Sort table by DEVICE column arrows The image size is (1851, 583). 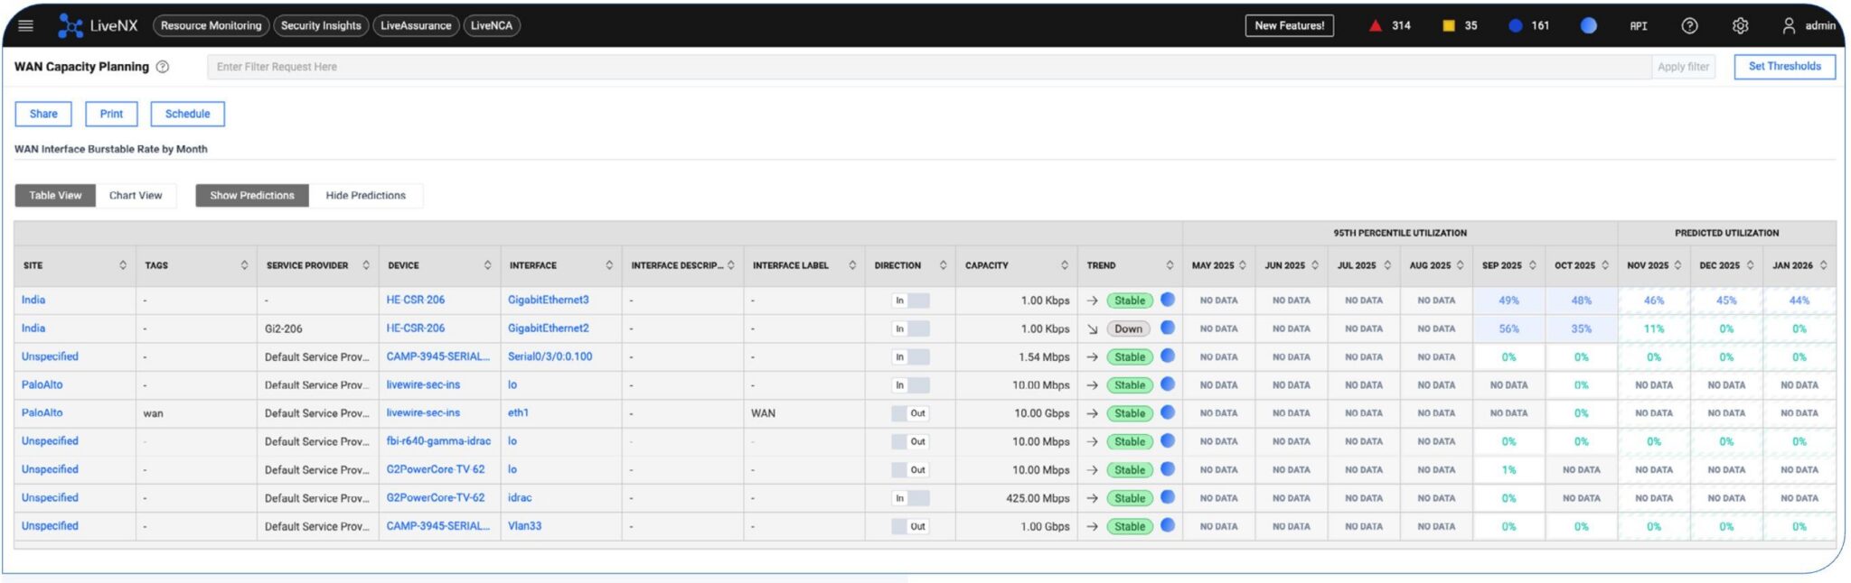coord(487,265)
